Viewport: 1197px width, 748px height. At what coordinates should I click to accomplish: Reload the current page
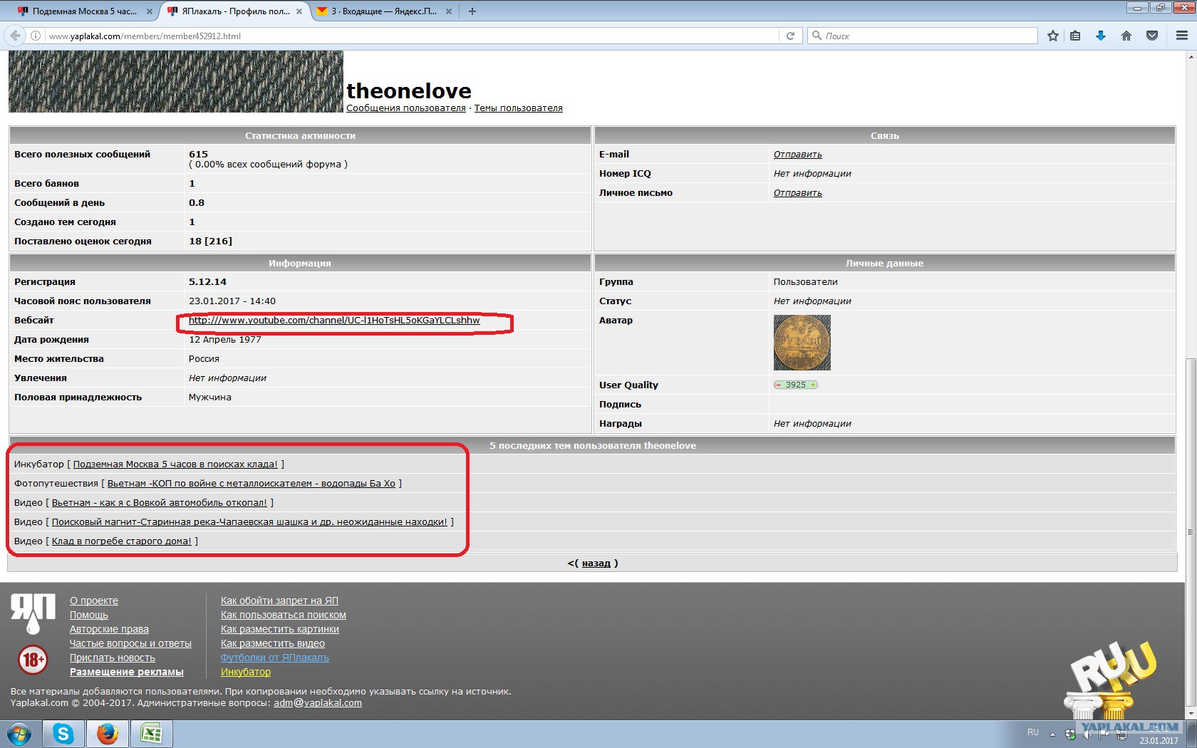[790, 36]
